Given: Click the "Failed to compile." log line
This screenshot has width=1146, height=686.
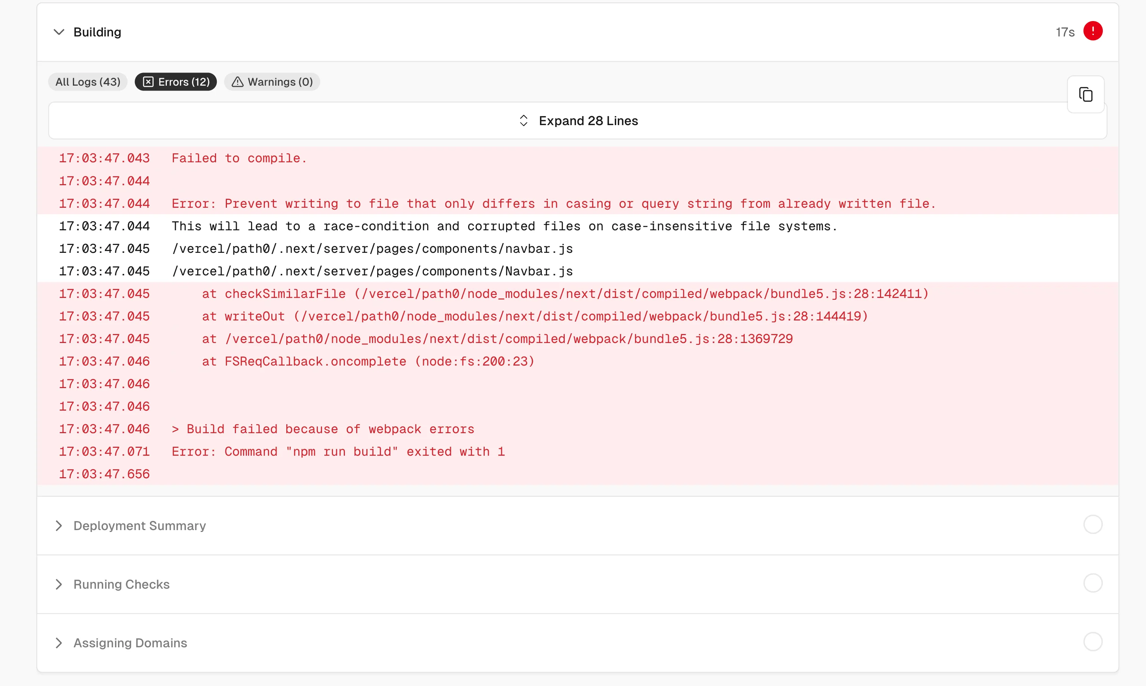Looking at the screenshot, I should click(x=239, y=159).
